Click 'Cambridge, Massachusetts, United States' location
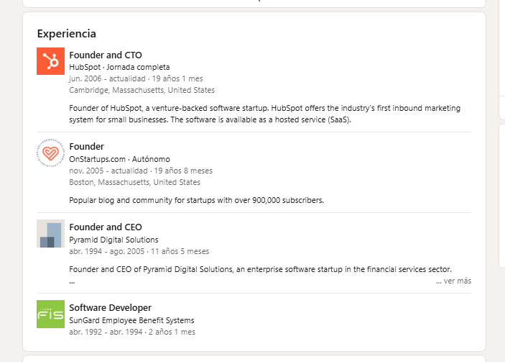Screen dimensions: 505x362 coord(142,91)
